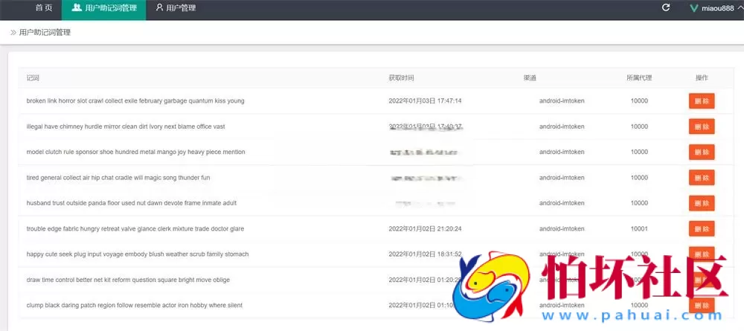Viewport: 744px width, 331px height.
Task: Click the refresh icon in the top bar
Action: tap(666, 8)
